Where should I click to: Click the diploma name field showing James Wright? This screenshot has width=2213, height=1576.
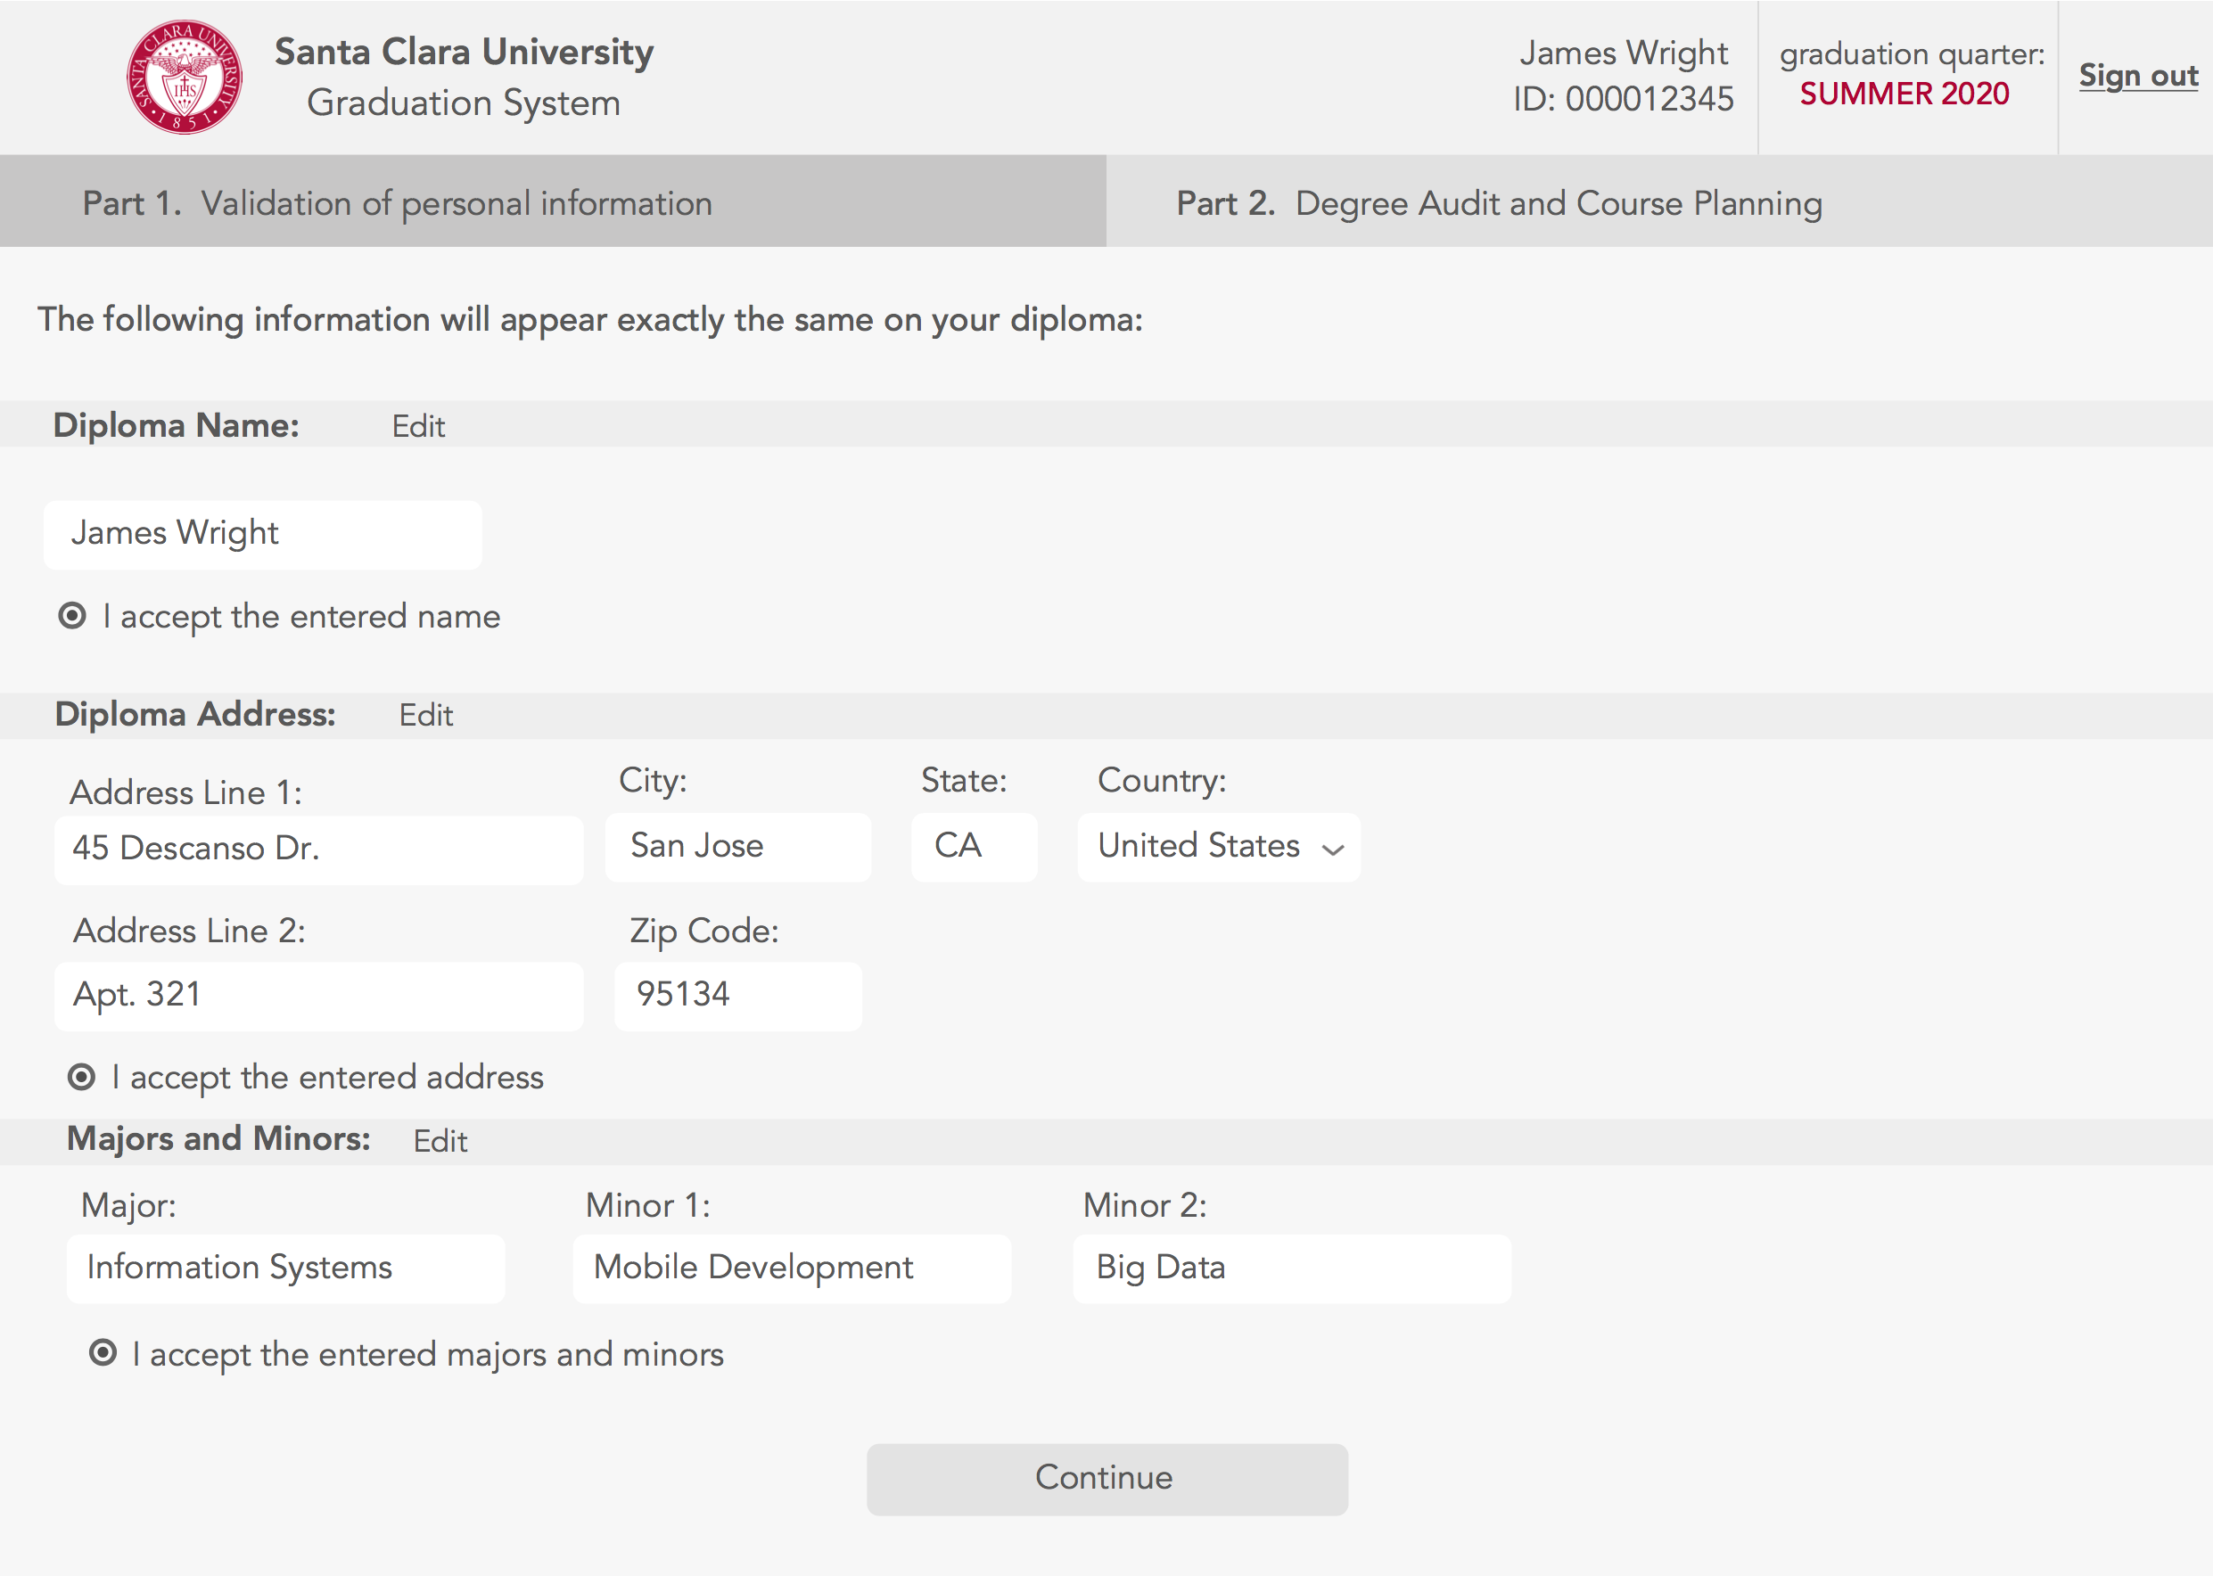pyautogui.click(x=261, y=533)
